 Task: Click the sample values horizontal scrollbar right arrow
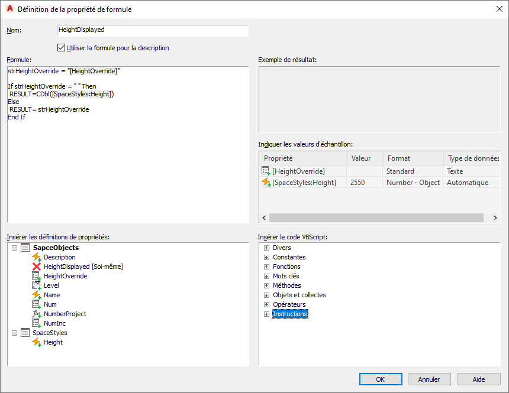(495, 217)
